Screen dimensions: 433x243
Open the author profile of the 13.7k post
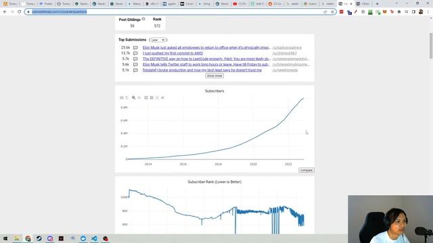[284, 53]
